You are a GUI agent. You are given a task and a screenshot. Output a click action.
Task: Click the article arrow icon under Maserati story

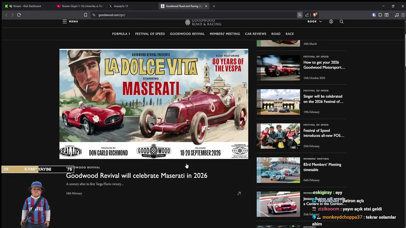click(x=239, y=193)
